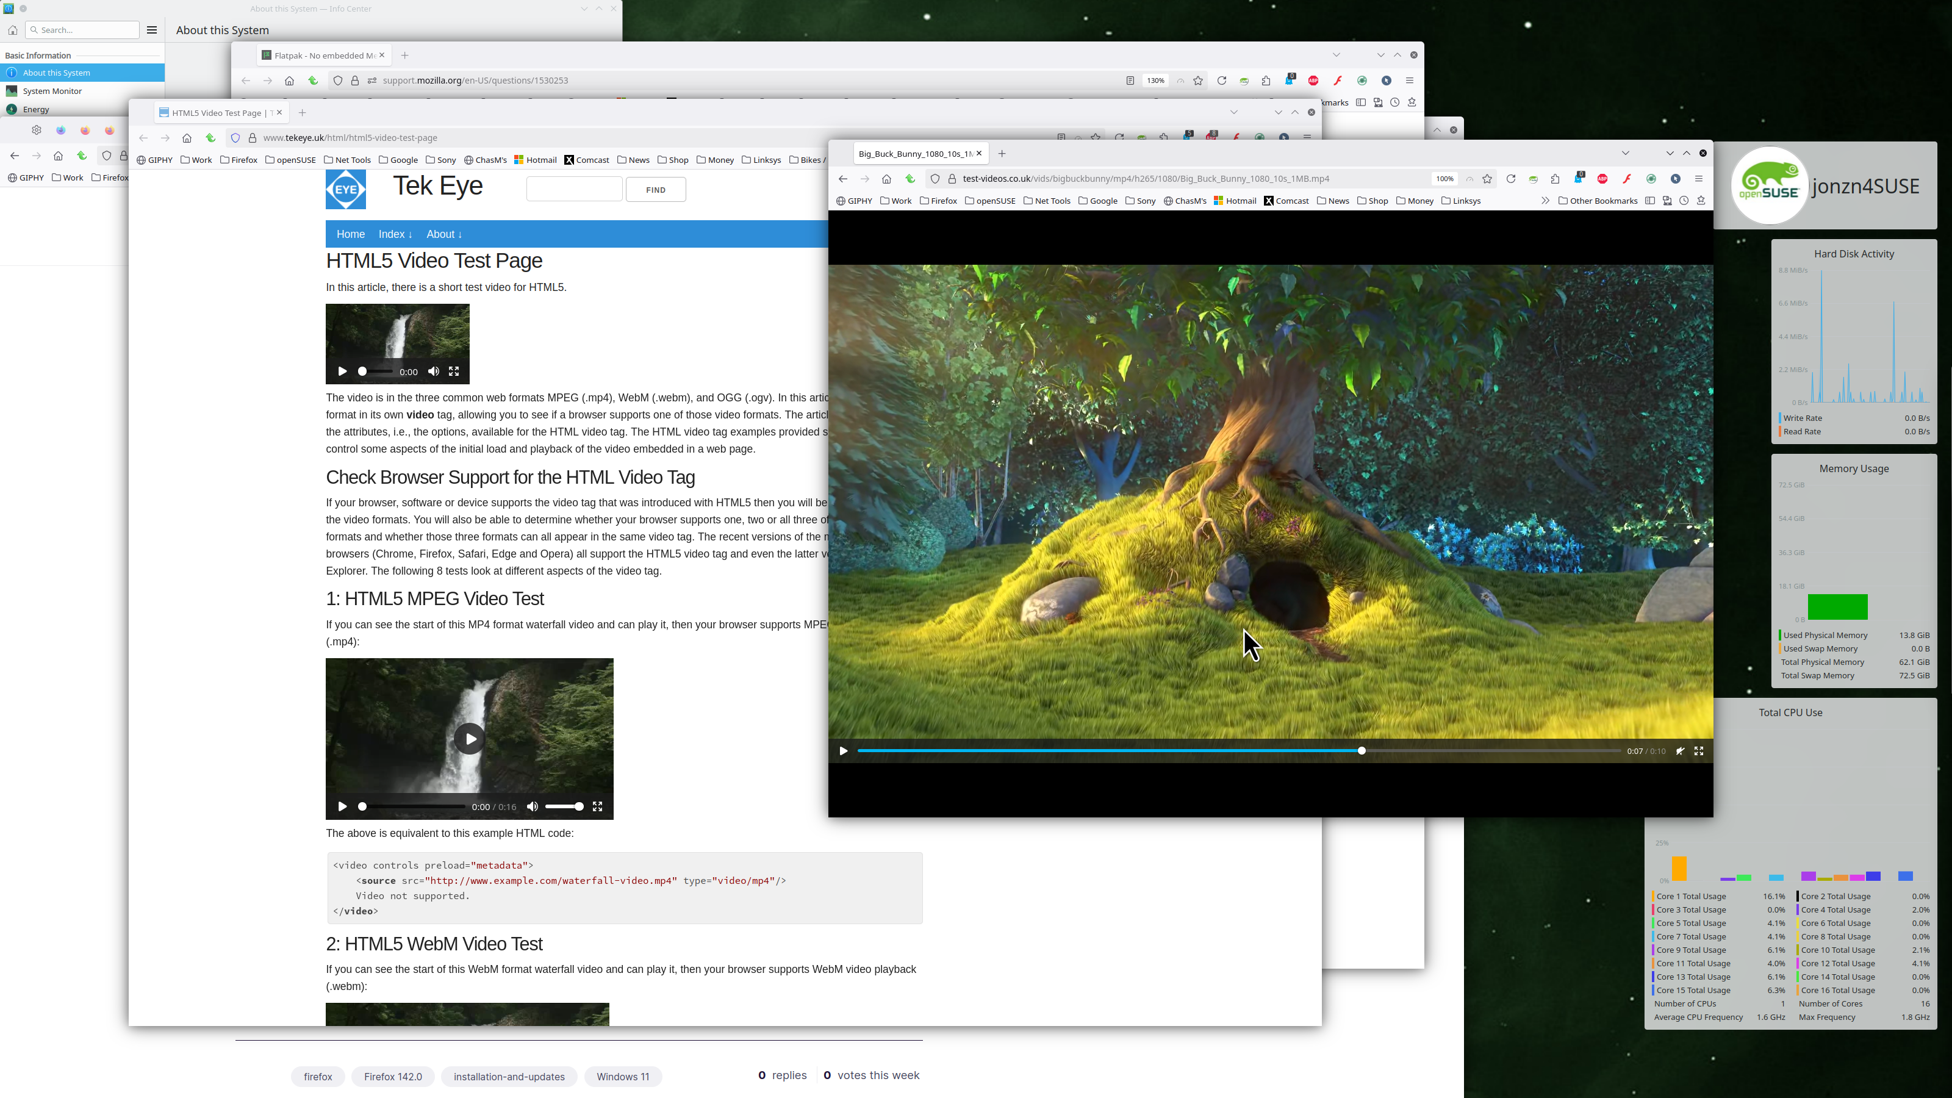Bookmark the Big Buck Bunny video URL with star
Screen dimensions: 1952x1098
[1487, 179]
